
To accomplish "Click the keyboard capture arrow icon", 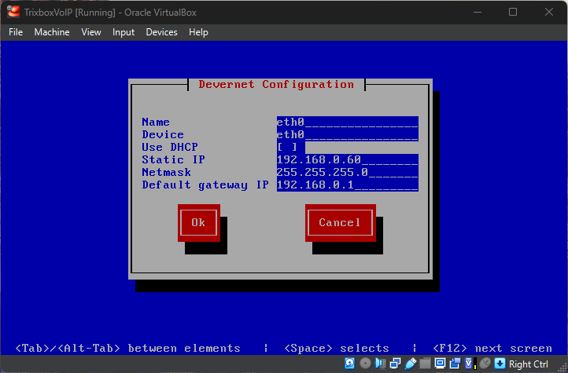I will [x=500, y=364].
